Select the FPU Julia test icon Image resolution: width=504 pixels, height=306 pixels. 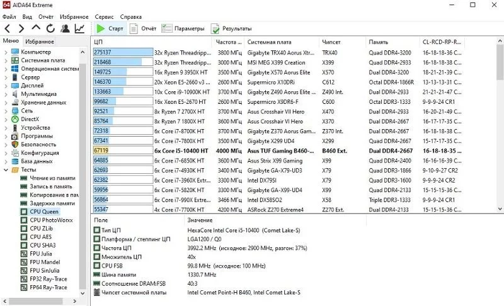pos(24,254)
